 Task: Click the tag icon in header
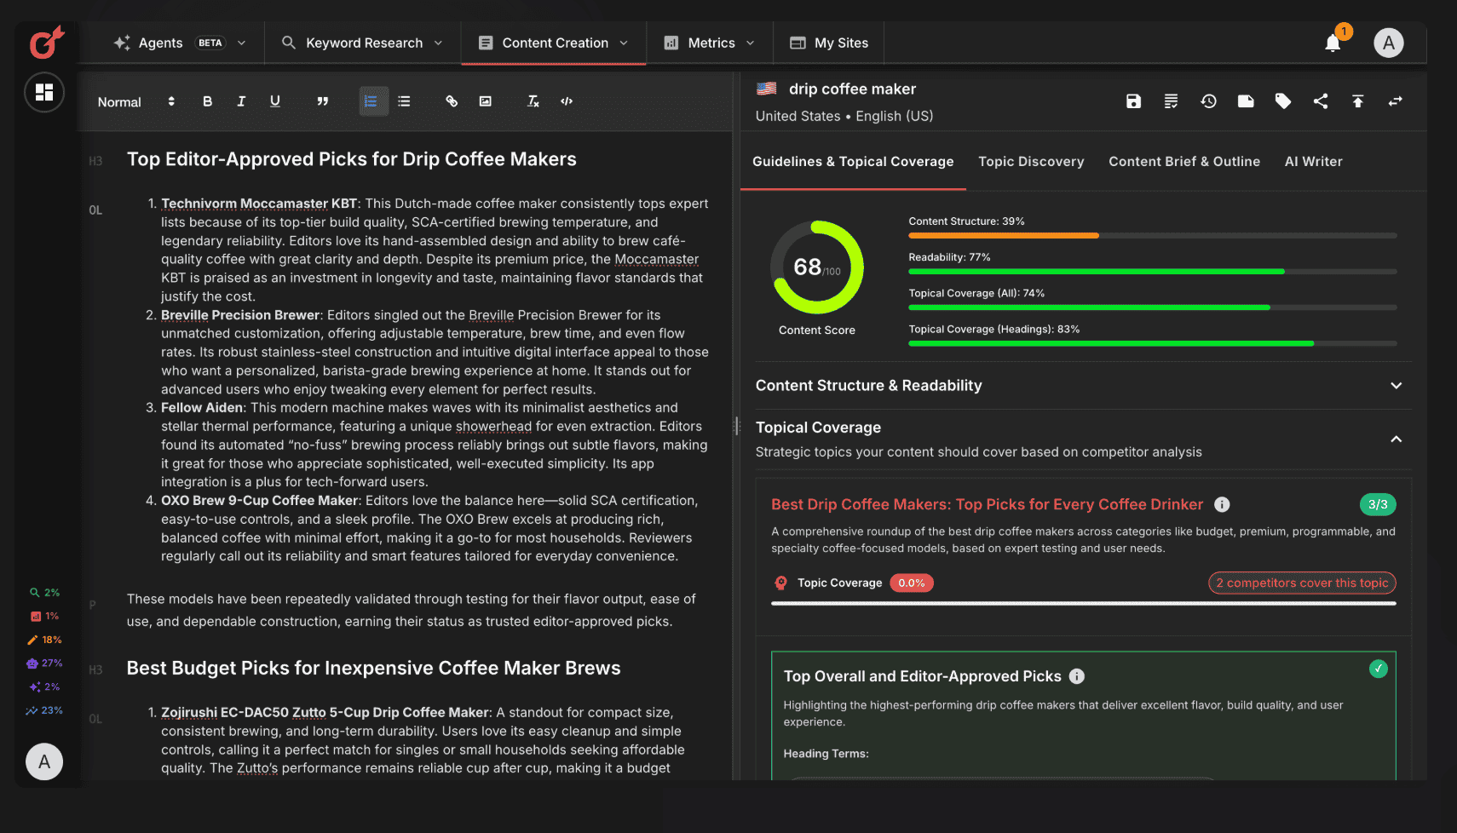point(1282,101)
